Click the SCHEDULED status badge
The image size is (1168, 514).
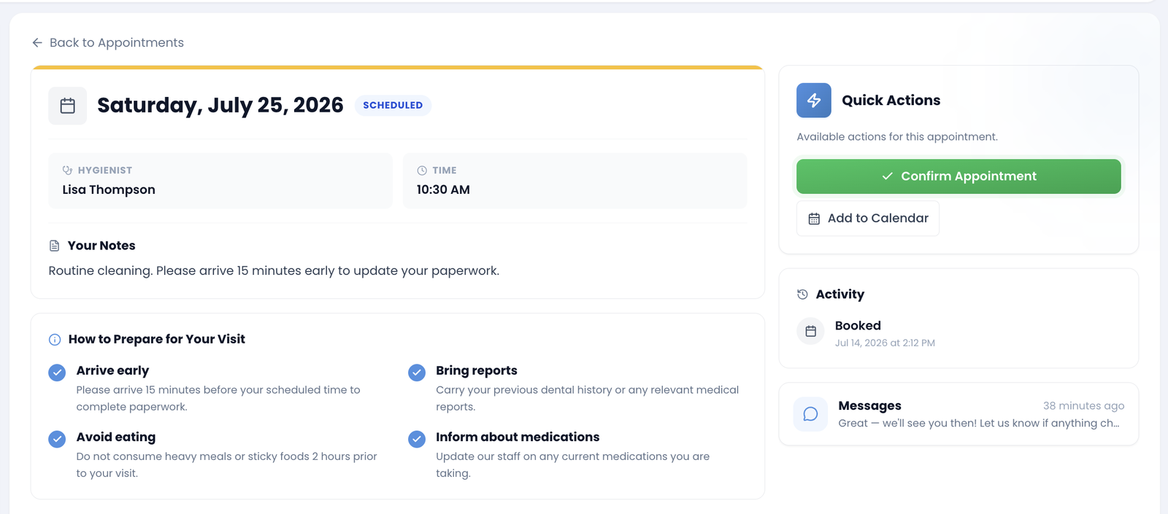tap(393, 106)
